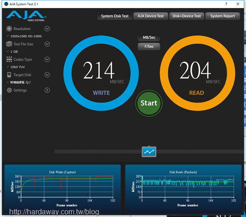This screenshot has width=246, height=217.
Task: Click the Codec Type film icon
Action: tap(9, 59)
